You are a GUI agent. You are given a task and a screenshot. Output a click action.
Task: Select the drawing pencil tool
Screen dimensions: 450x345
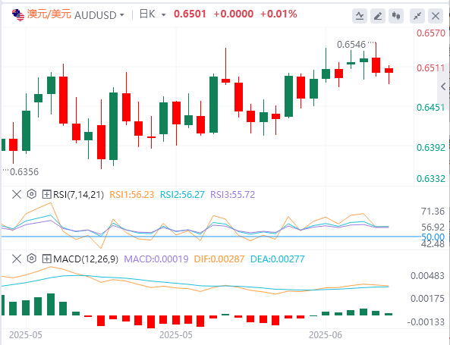point(378,16)
